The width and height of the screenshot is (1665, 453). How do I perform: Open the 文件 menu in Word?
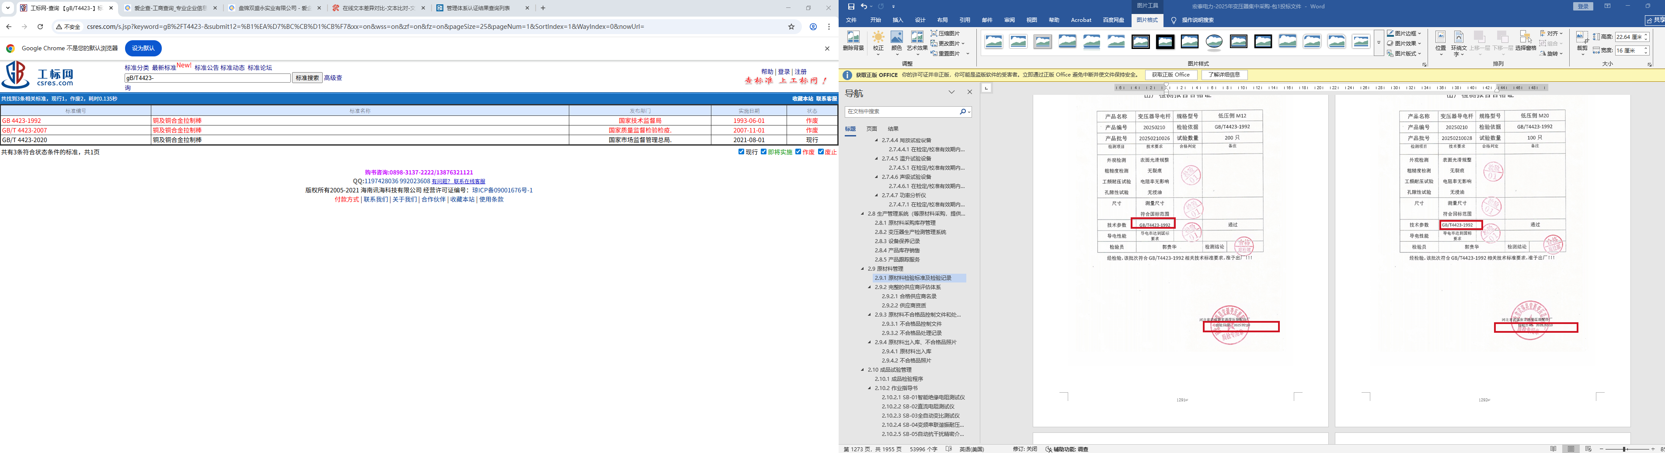[x=851, y=20]
